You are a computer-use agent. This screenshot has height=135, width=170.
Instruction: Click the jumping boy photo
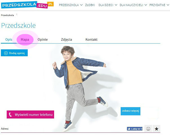click(x=79, y=88)
